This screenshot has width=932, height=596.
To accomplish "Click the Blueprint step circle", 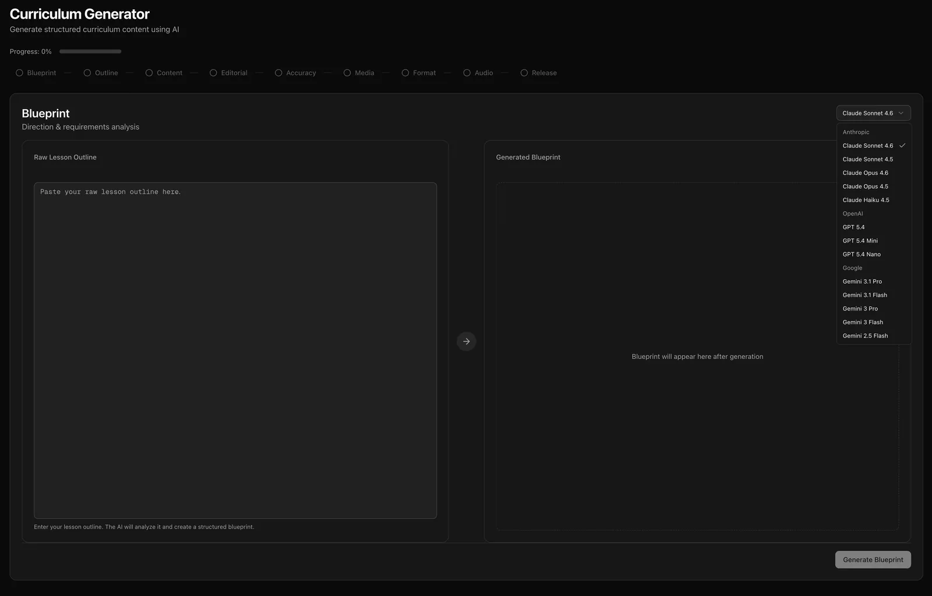I will tap(19, 73).
